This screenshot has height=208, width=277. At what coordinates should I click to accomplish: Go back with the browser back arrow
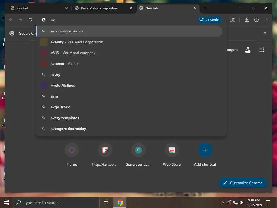(x=11, y=20)
